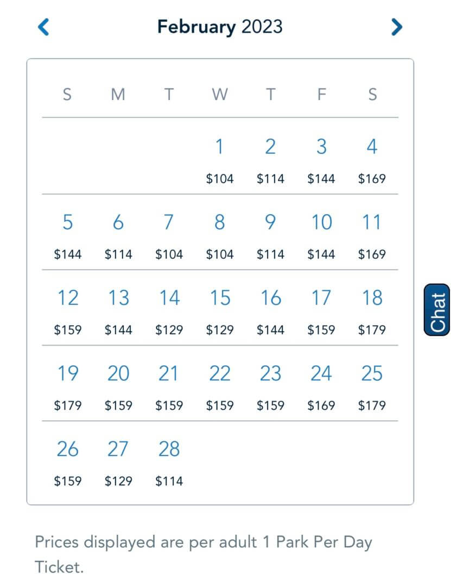Viewport: 451px width, 587px height.
Task: Pick February 28 priced $114
Action: point(169,463)
